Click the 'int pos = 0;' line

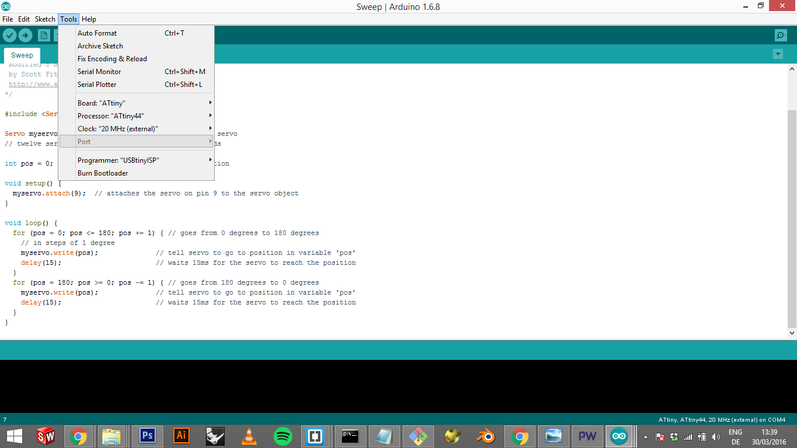point(29,163)
